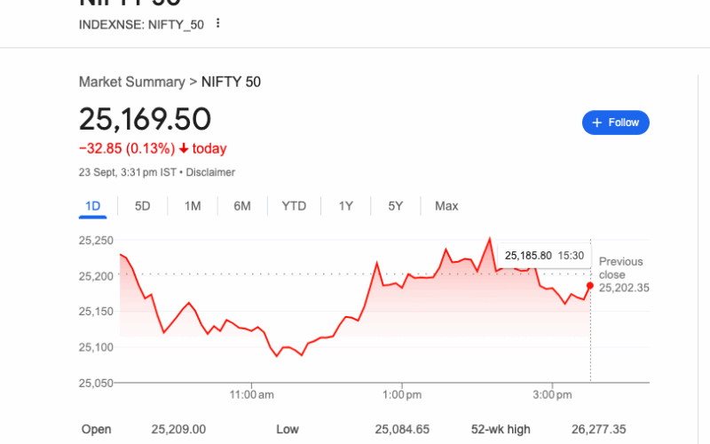Click the red down-arrow change indicator
710x444 pixels.
pyautogui.click(x=184, y=149)
